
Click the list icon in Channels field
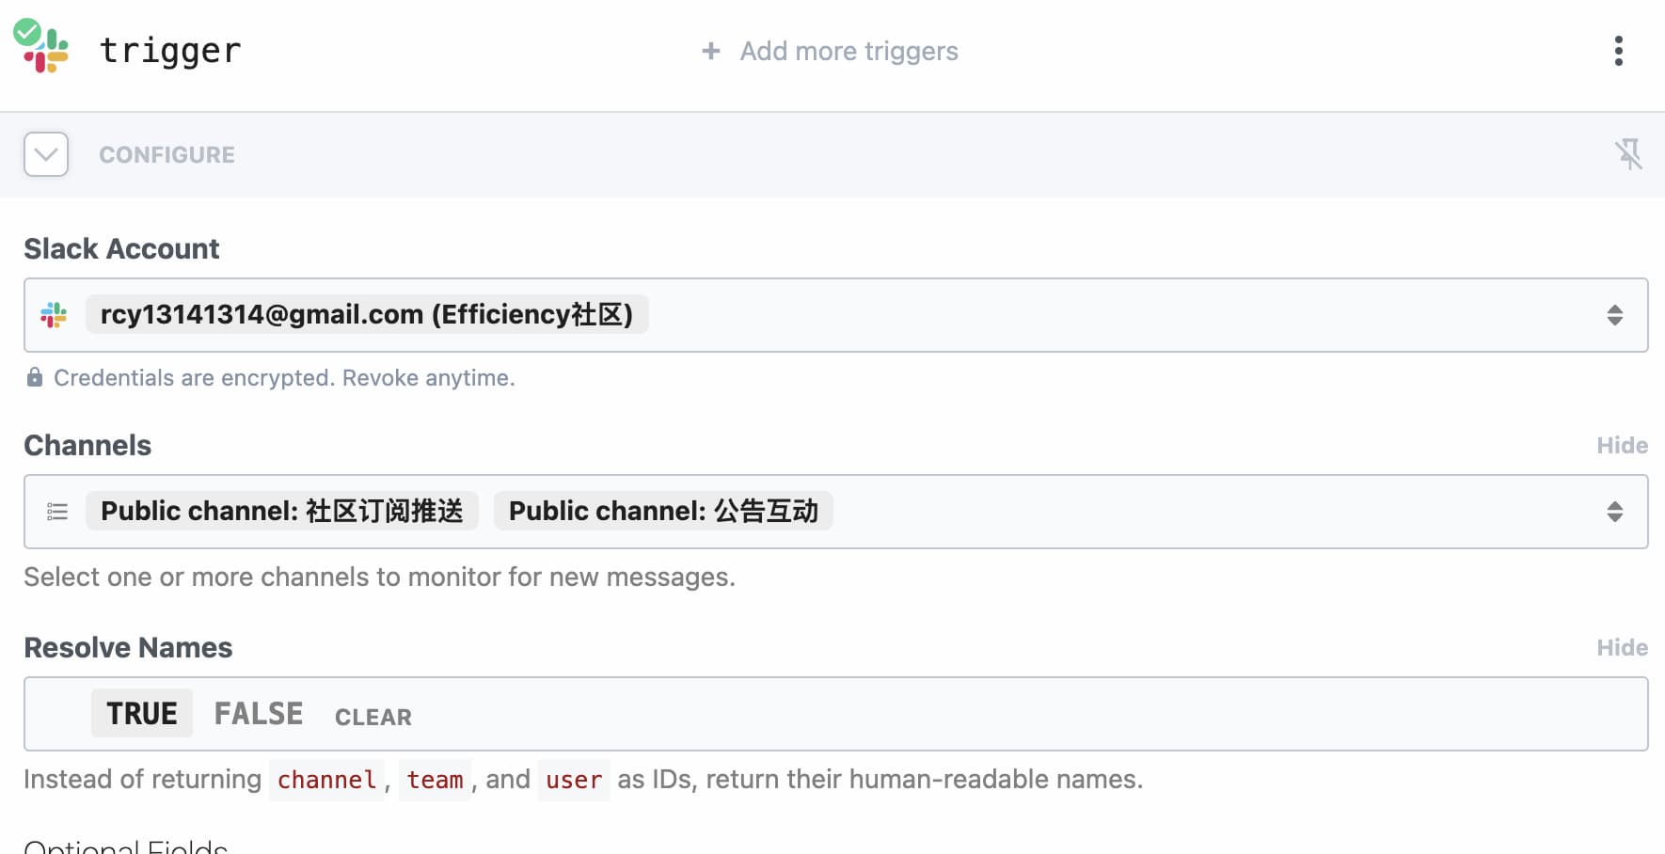point(57,512)
